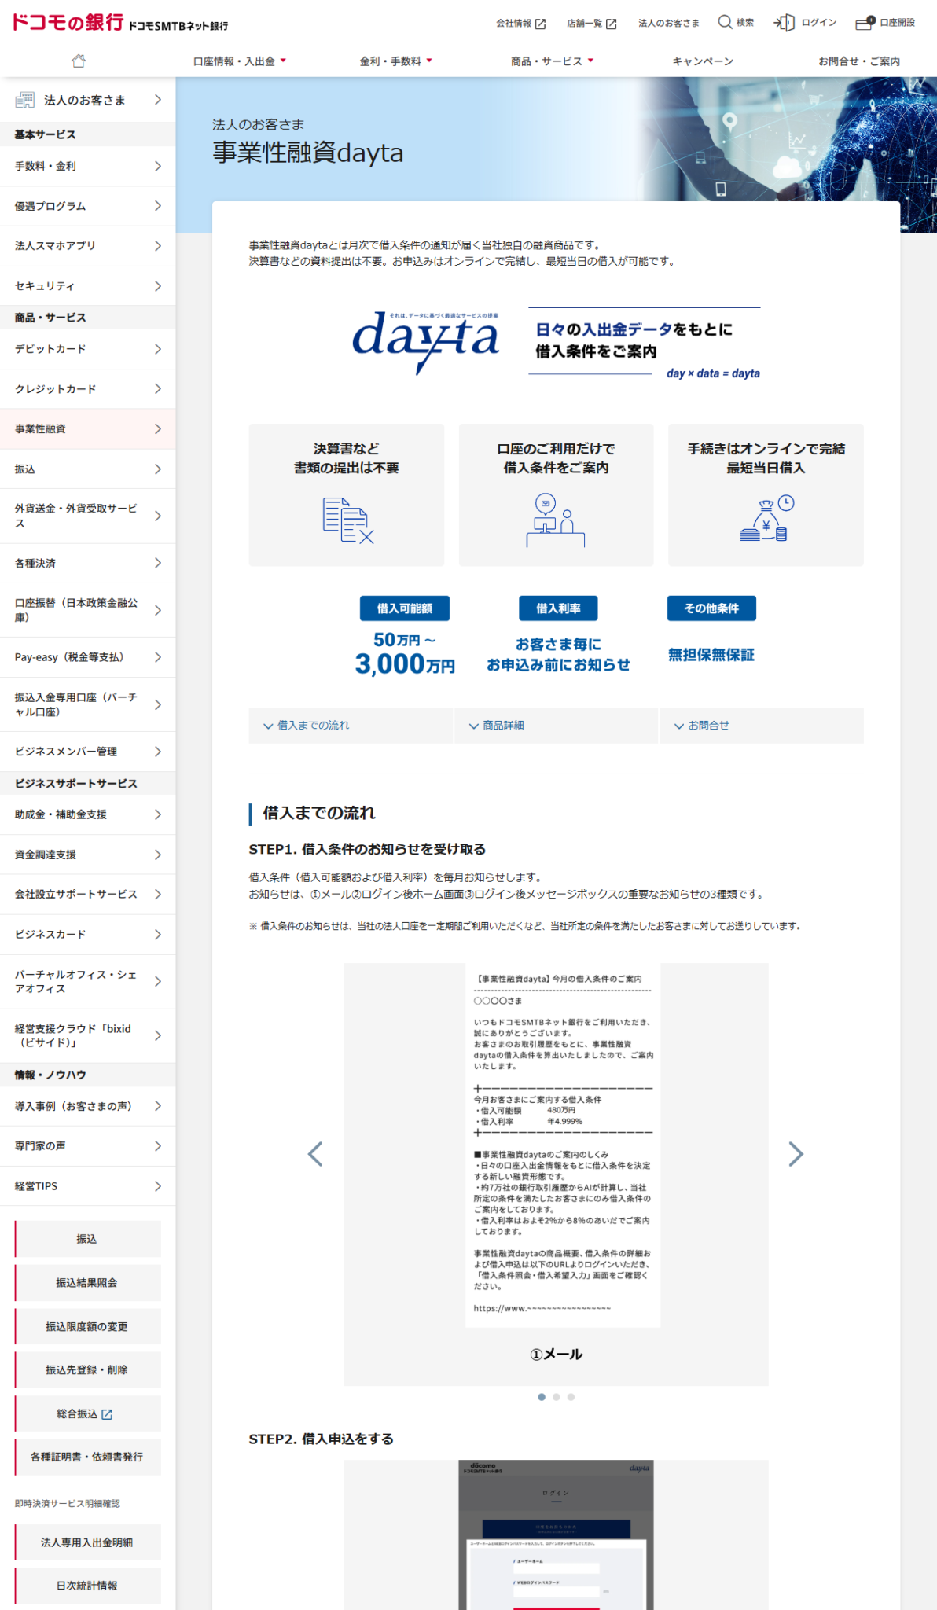Open 事業性融資 sidebar item

pyautogui.click(x=88, y=429)
